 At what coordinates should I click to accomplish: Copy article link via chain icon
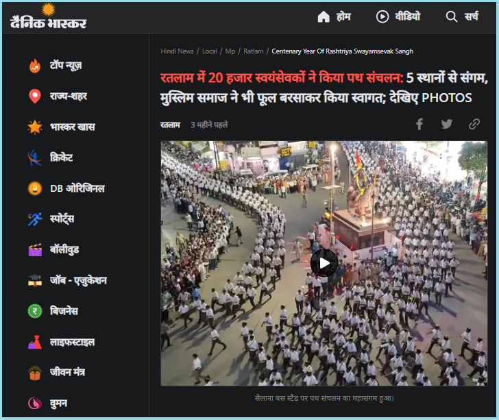(474, 124)
